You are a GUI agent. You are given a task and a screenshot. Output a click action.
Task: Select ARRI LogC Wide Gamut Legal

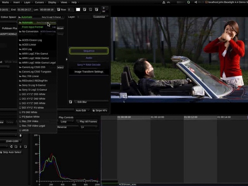[x=37, y=63]
